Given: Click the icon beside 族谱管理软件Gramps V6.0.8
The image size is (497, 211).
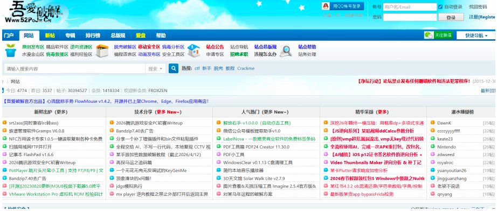Looking at the screenshot, I should click(4, 131).
